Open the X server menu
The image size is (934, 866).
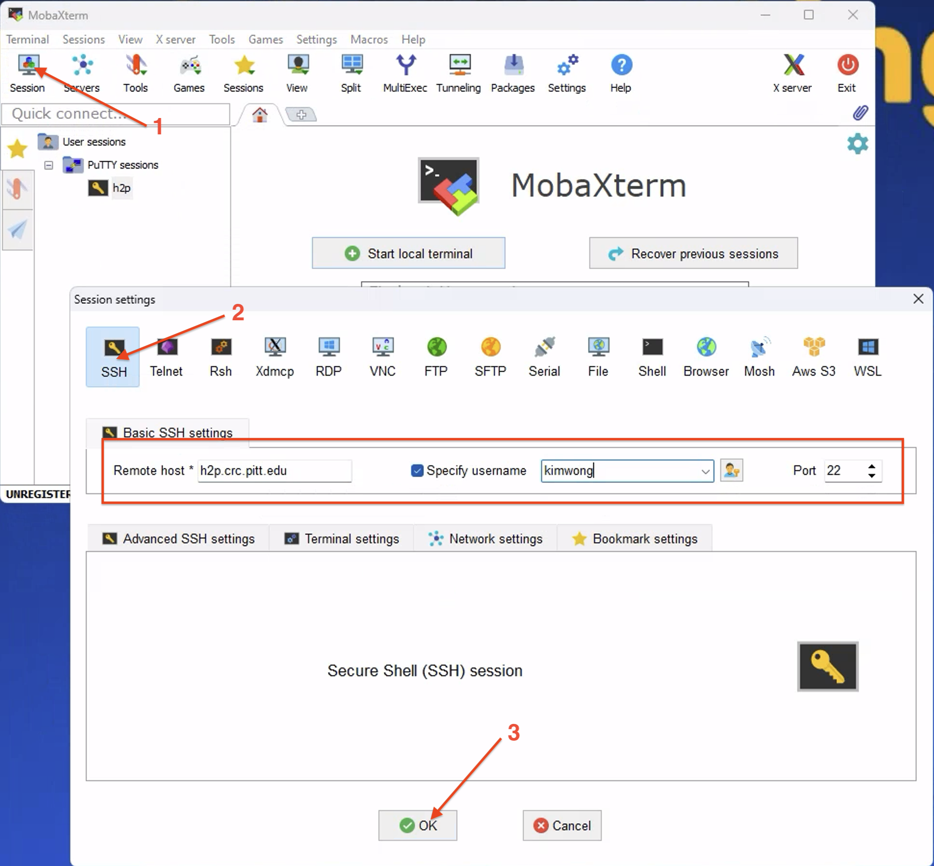(175, 39)
